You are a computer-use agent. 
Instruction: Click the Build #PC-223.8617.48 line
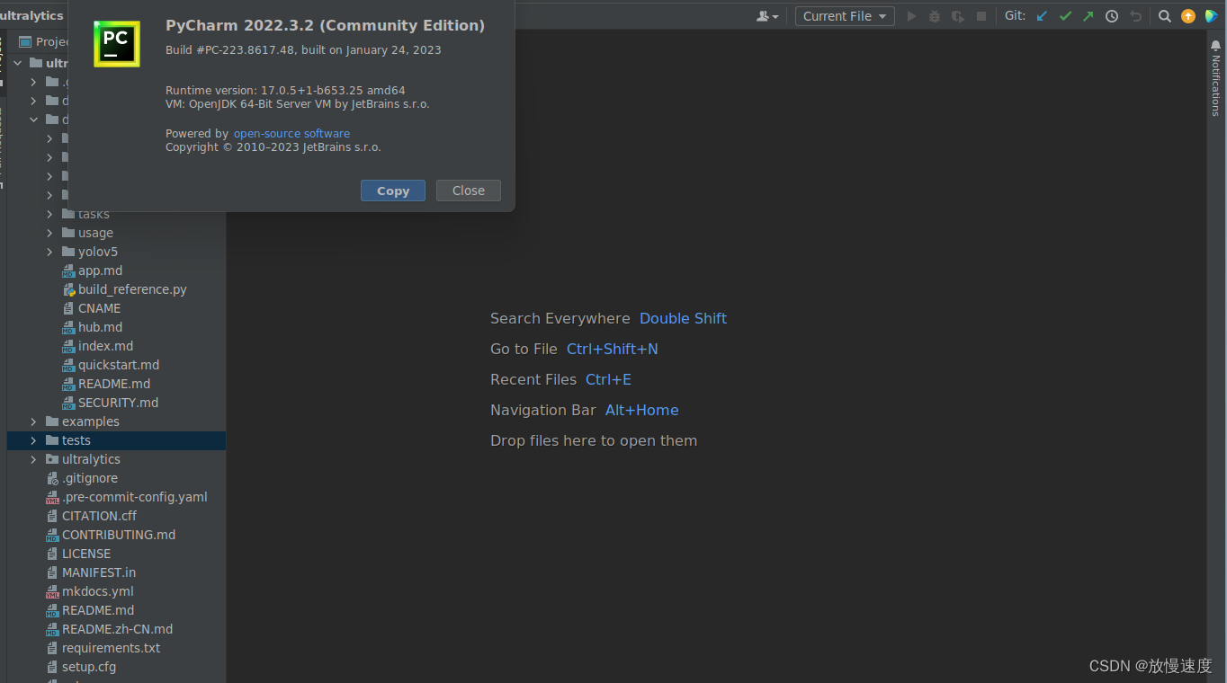[303, 49]
